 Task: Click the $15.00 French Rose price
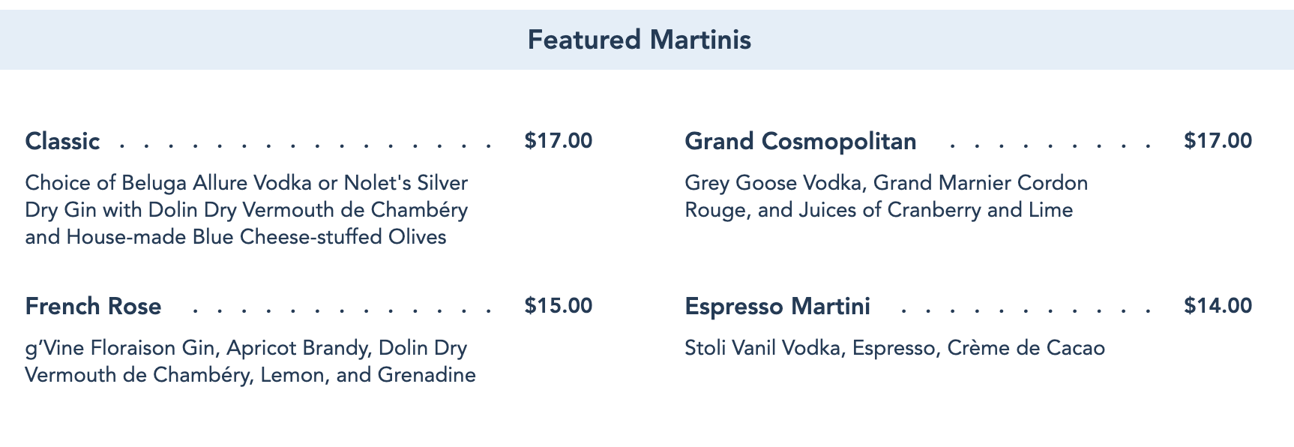pyautogui.click(x=559, y=306)
